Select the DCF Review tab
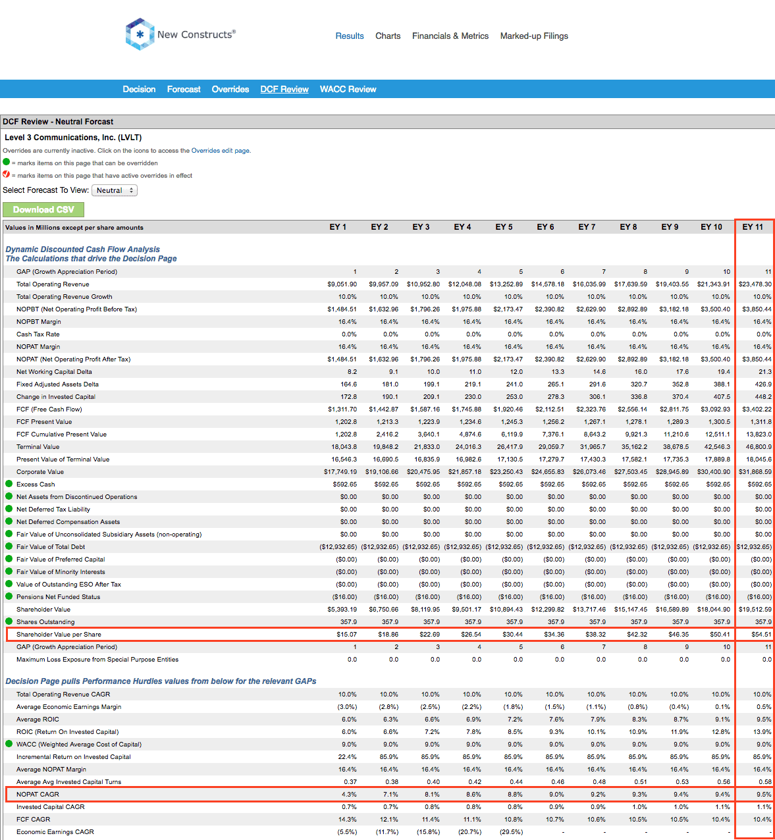 point(284,90)
